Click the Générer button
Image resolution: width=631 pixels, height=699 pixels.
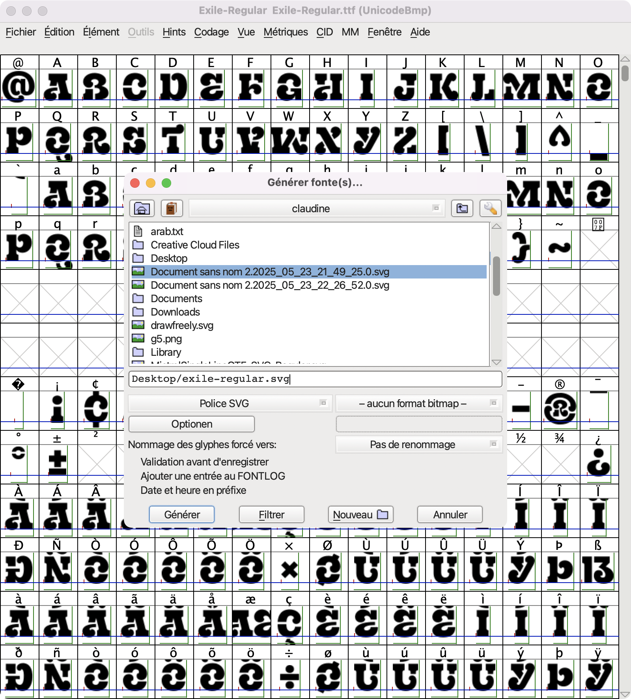coord(182,514)
